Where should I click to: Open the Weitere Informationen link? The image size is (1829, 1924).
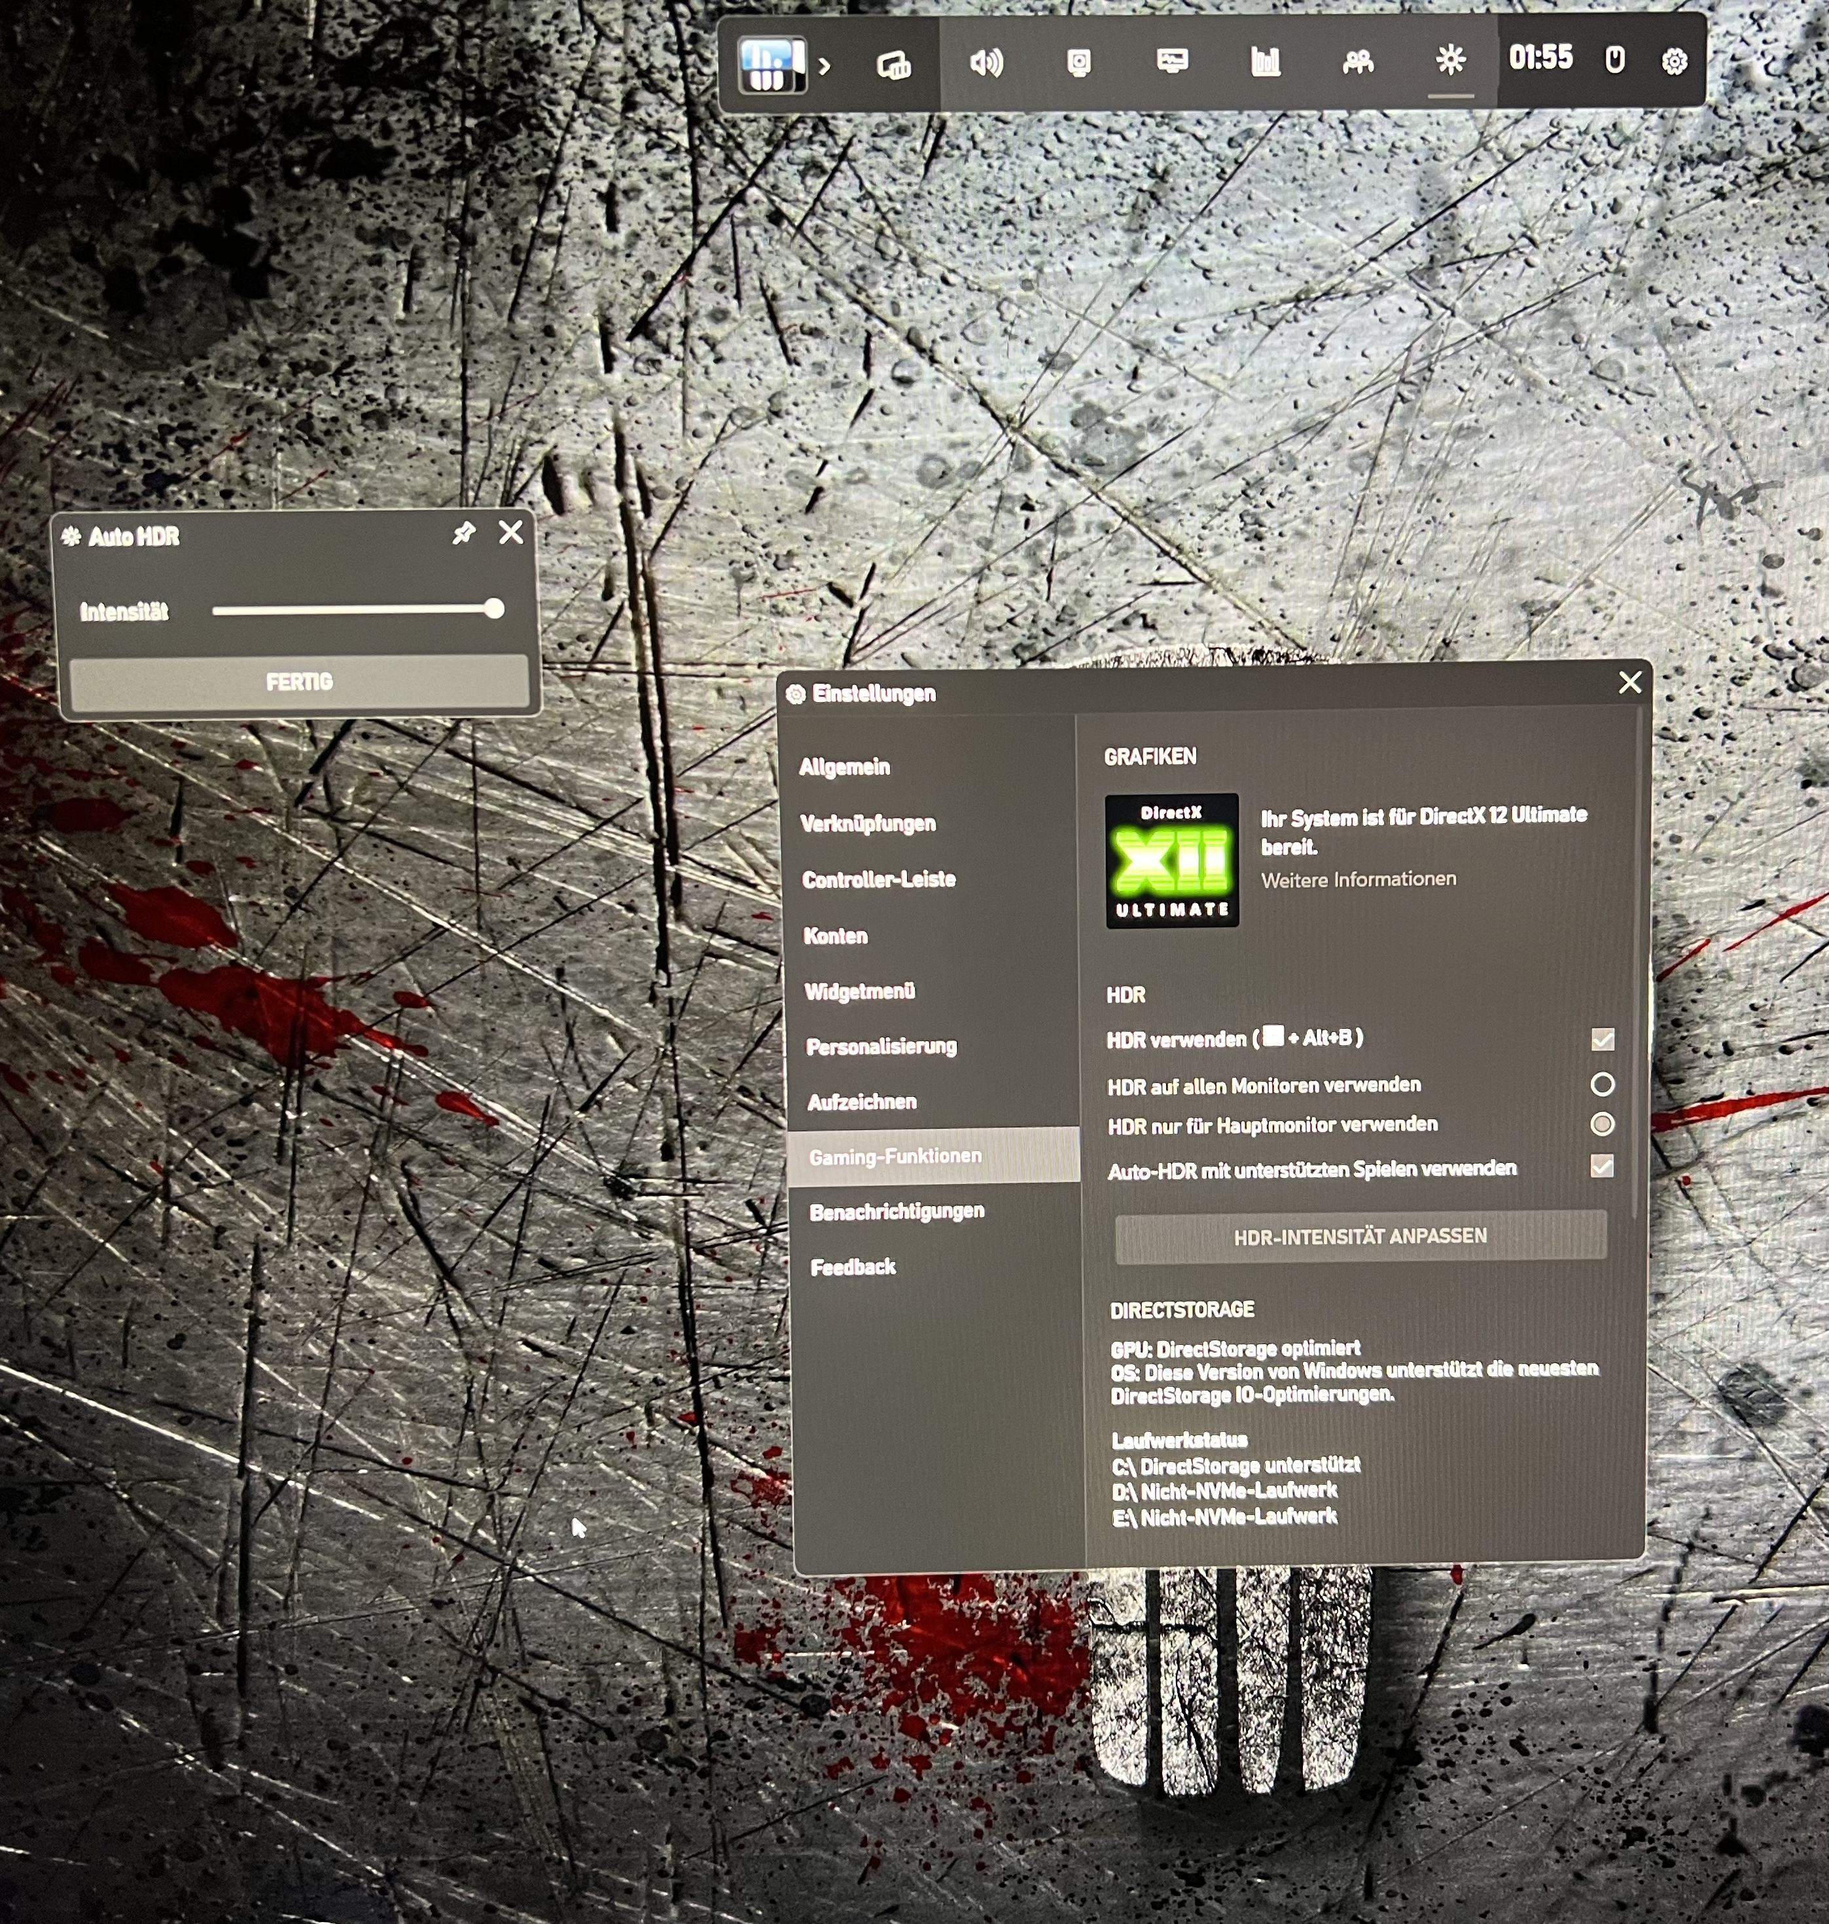point(1358,880)
